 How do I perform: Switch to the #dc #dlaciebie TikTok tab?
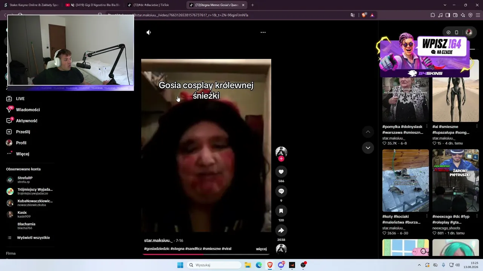click(155, 5)
